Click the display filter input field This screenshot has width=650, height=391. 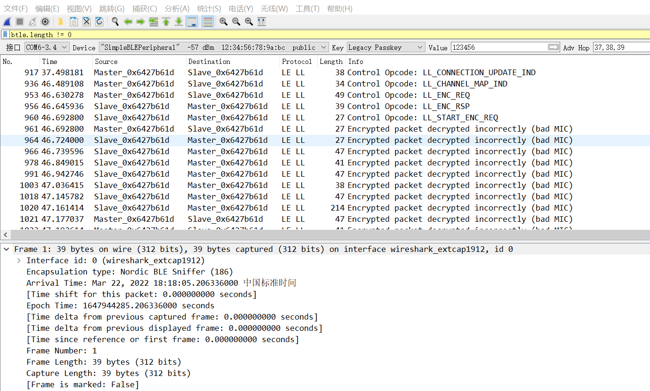pos(329,34)
